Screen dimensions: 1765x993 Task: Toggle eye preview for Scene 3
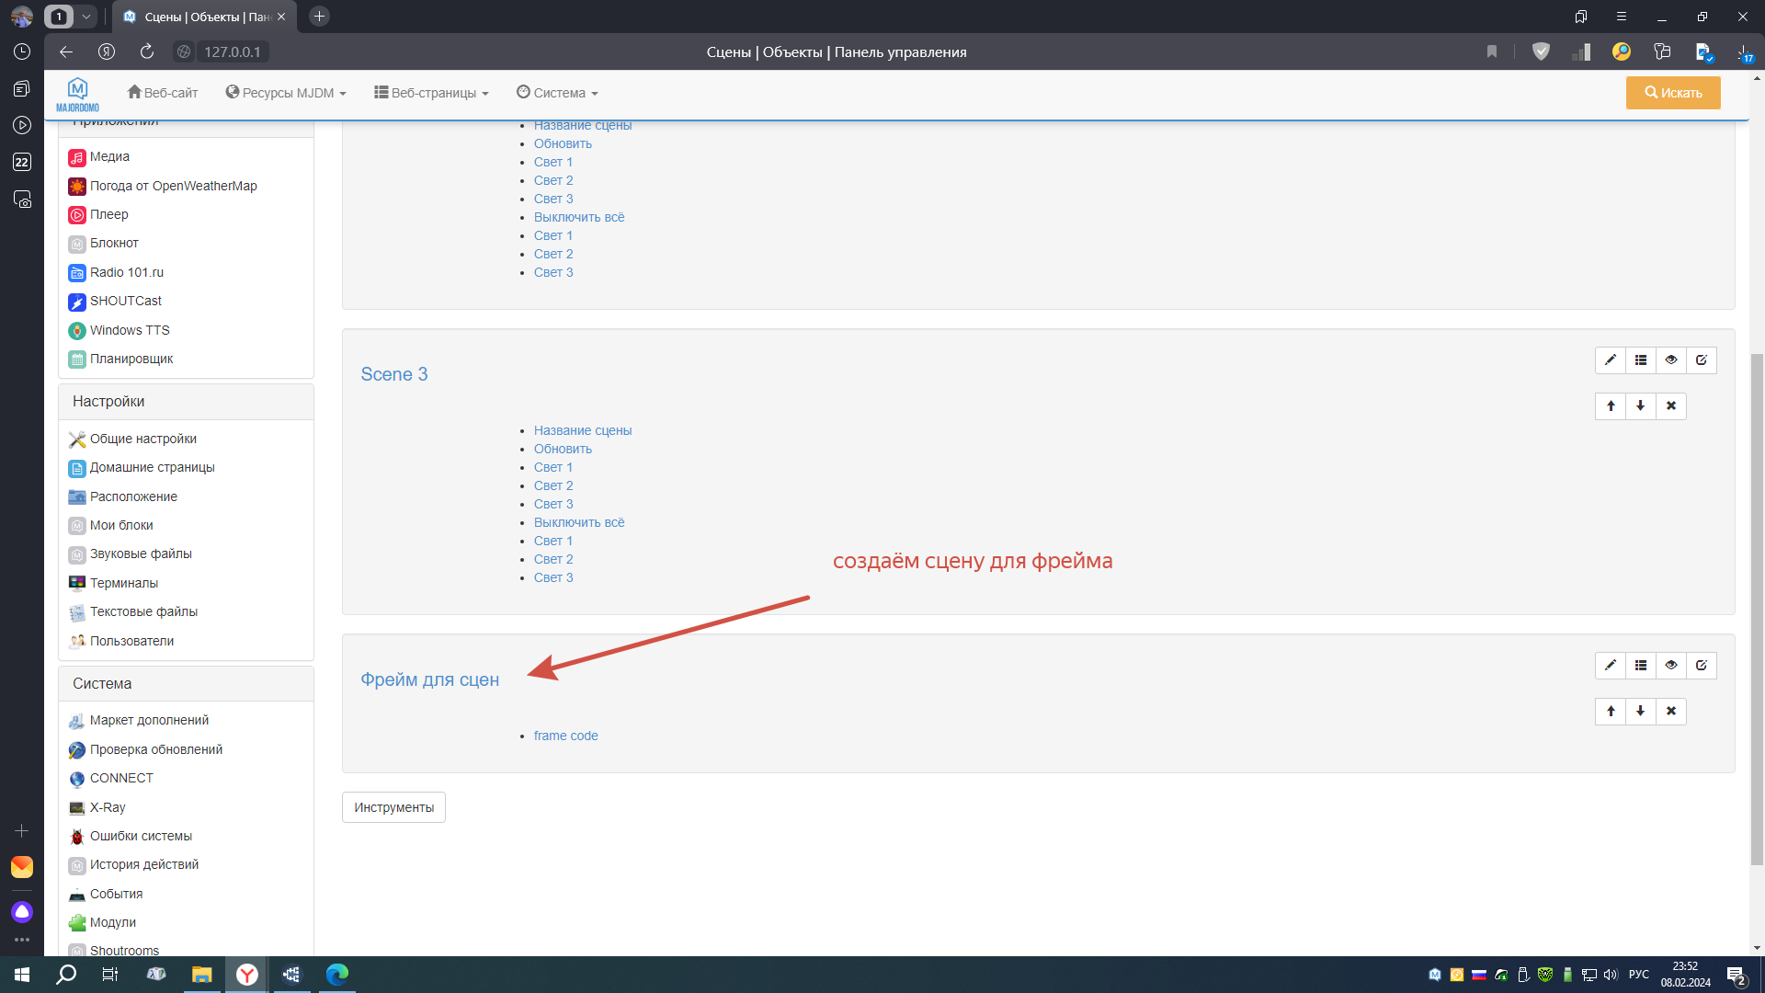click(1670, 360)
